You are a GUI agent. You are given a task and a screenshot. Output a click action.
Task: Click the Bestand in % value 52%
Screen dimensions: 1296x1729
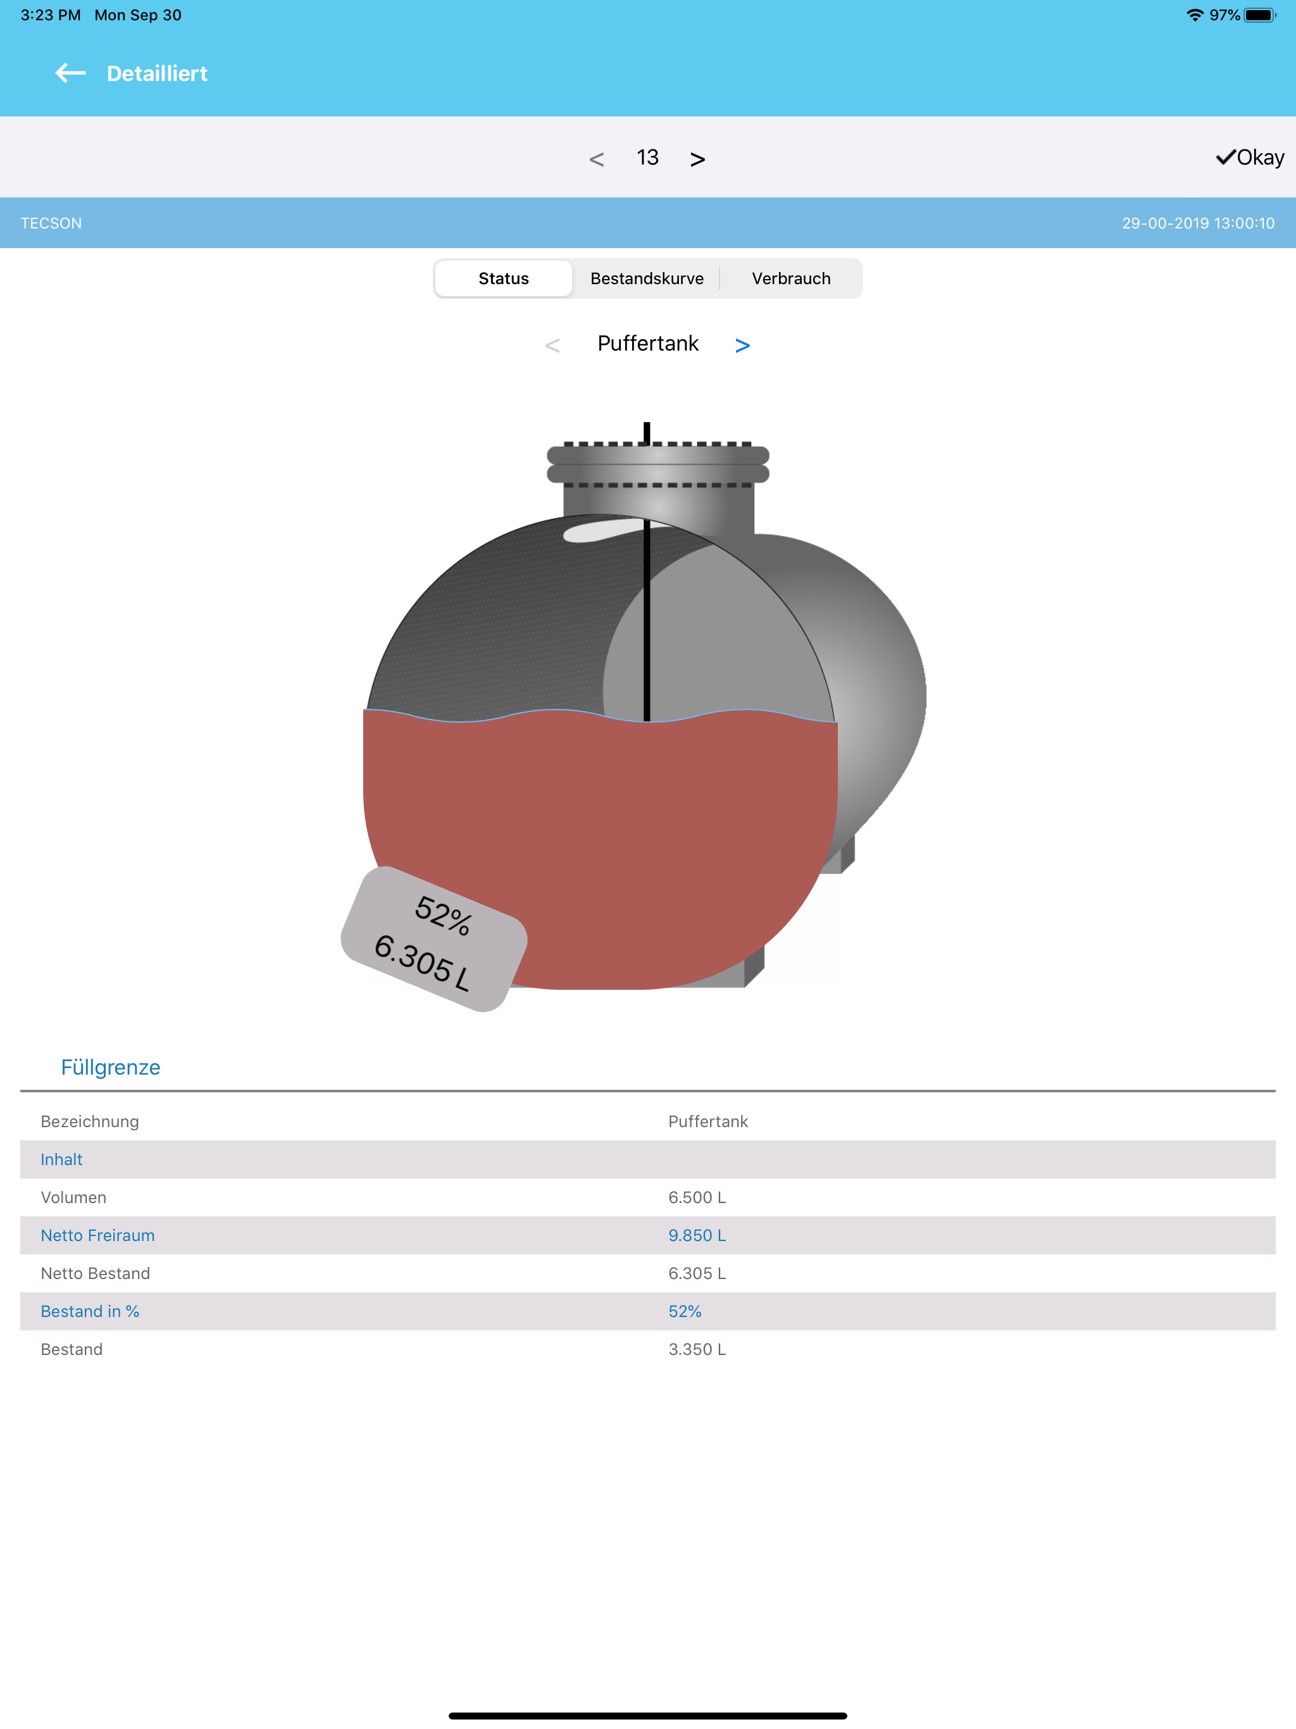point(685,1311)
